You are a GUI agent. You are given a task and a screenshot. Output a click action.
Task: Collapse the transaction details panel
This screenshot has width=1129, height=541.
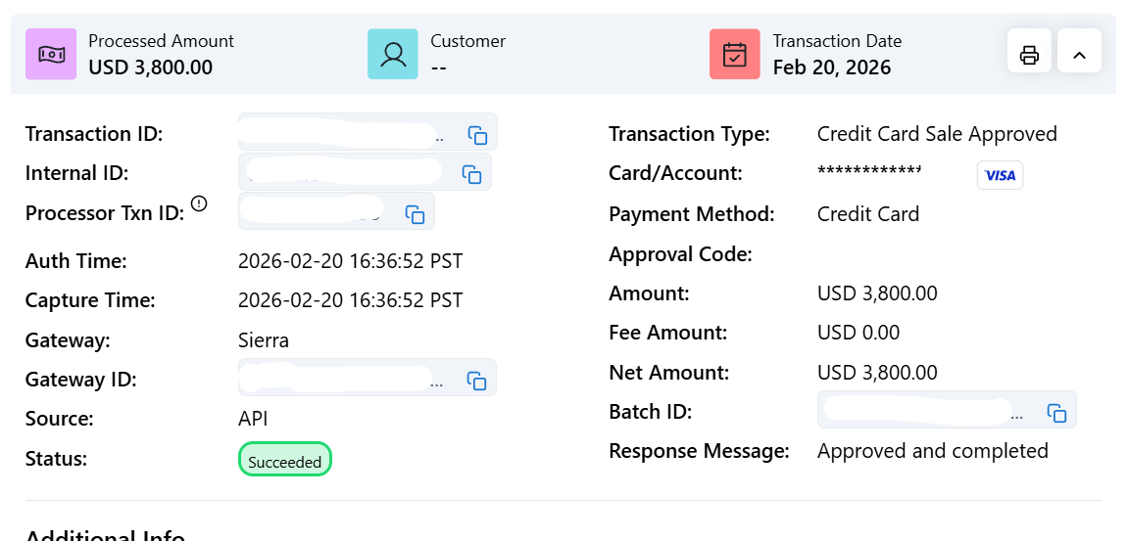(1079, 55)
